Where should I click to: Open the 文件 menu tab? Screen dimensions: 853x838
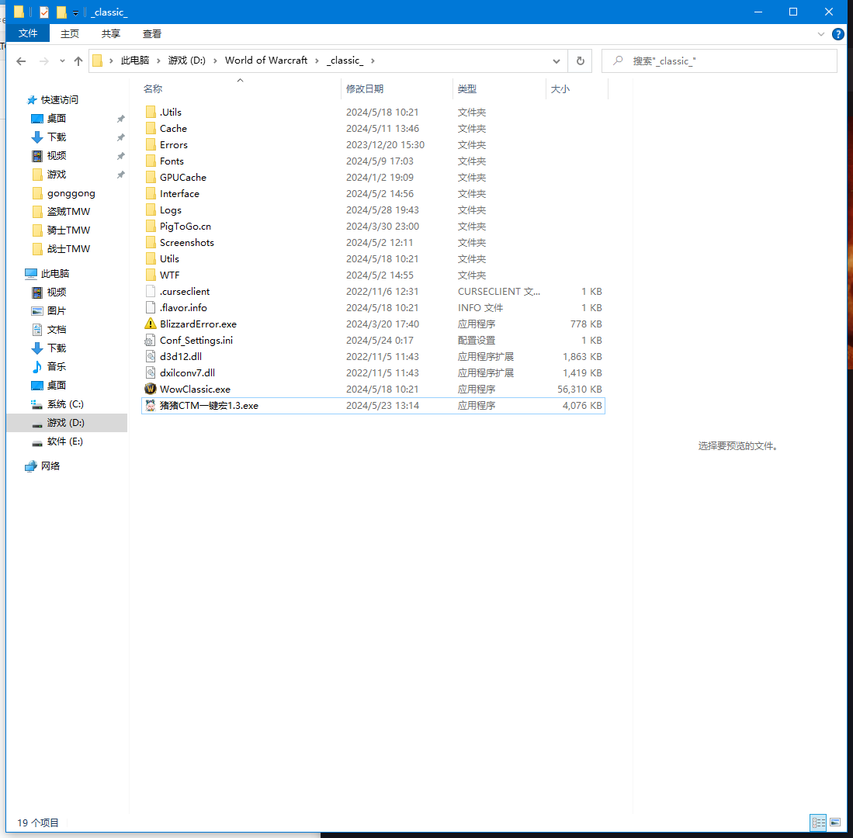pyautogui.click(x=28, y=33)
